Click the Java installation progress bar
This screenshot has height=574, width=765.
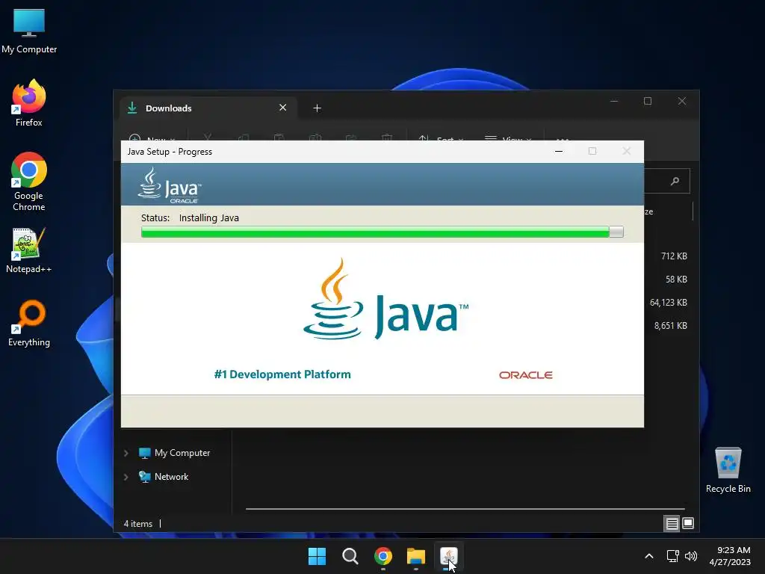[382, 232]
